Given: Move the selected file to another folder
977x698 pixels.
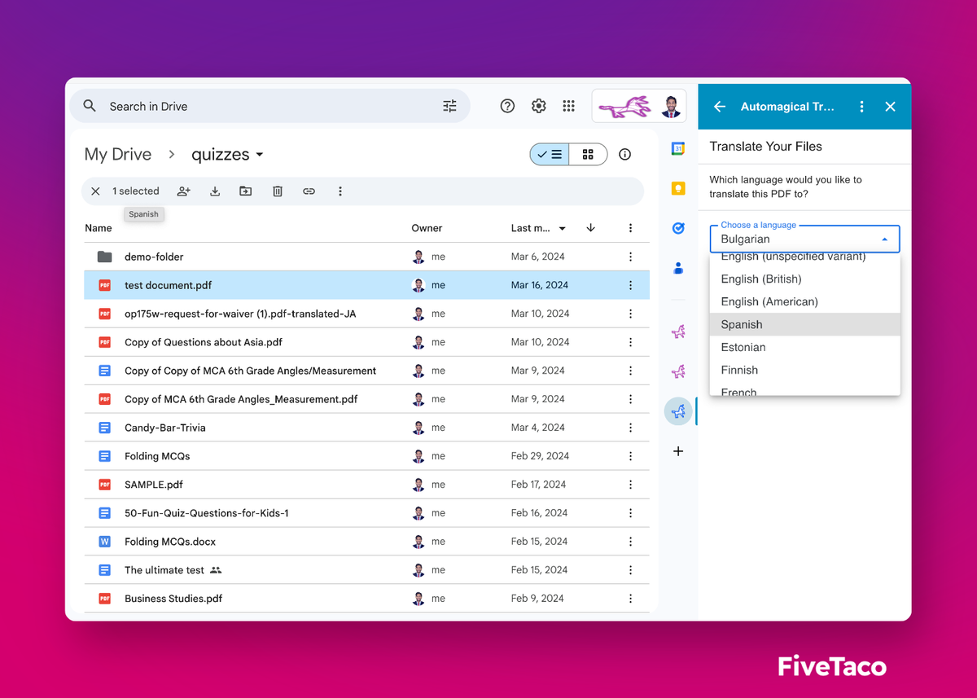Looking at the screenshot, I should [x=245, y=191].
